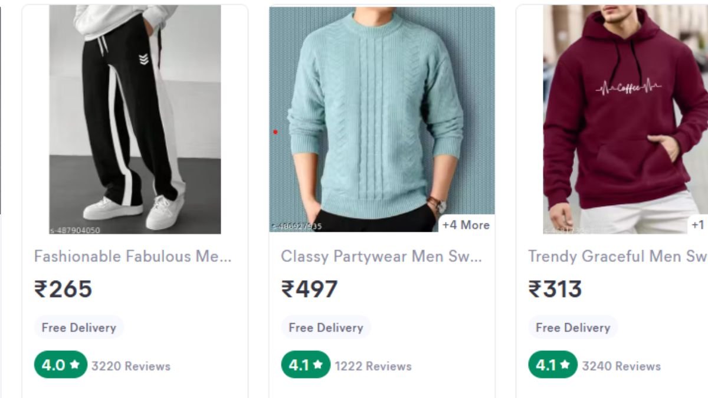Click Free Delivery tag under ₹265

(78, 327)
